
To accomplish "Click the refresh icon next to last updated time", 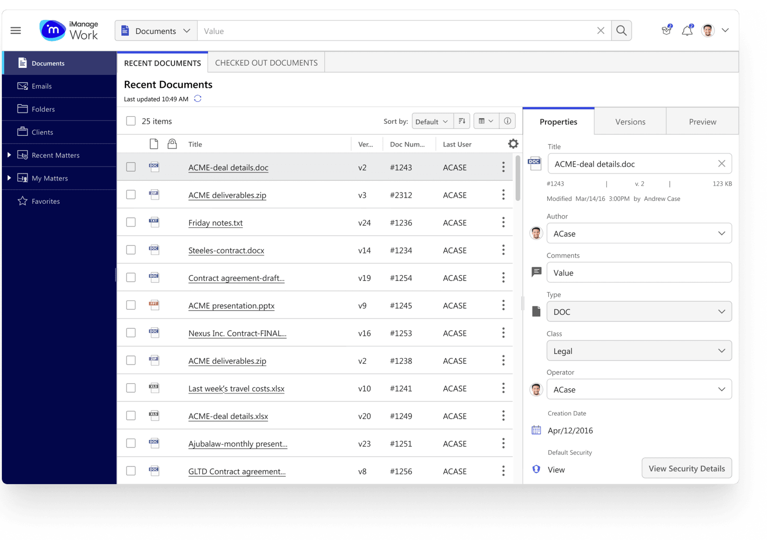I will (197, 99).
